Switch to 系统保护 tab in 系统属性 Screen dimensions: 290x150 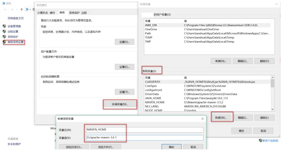[x=74, y=13]
